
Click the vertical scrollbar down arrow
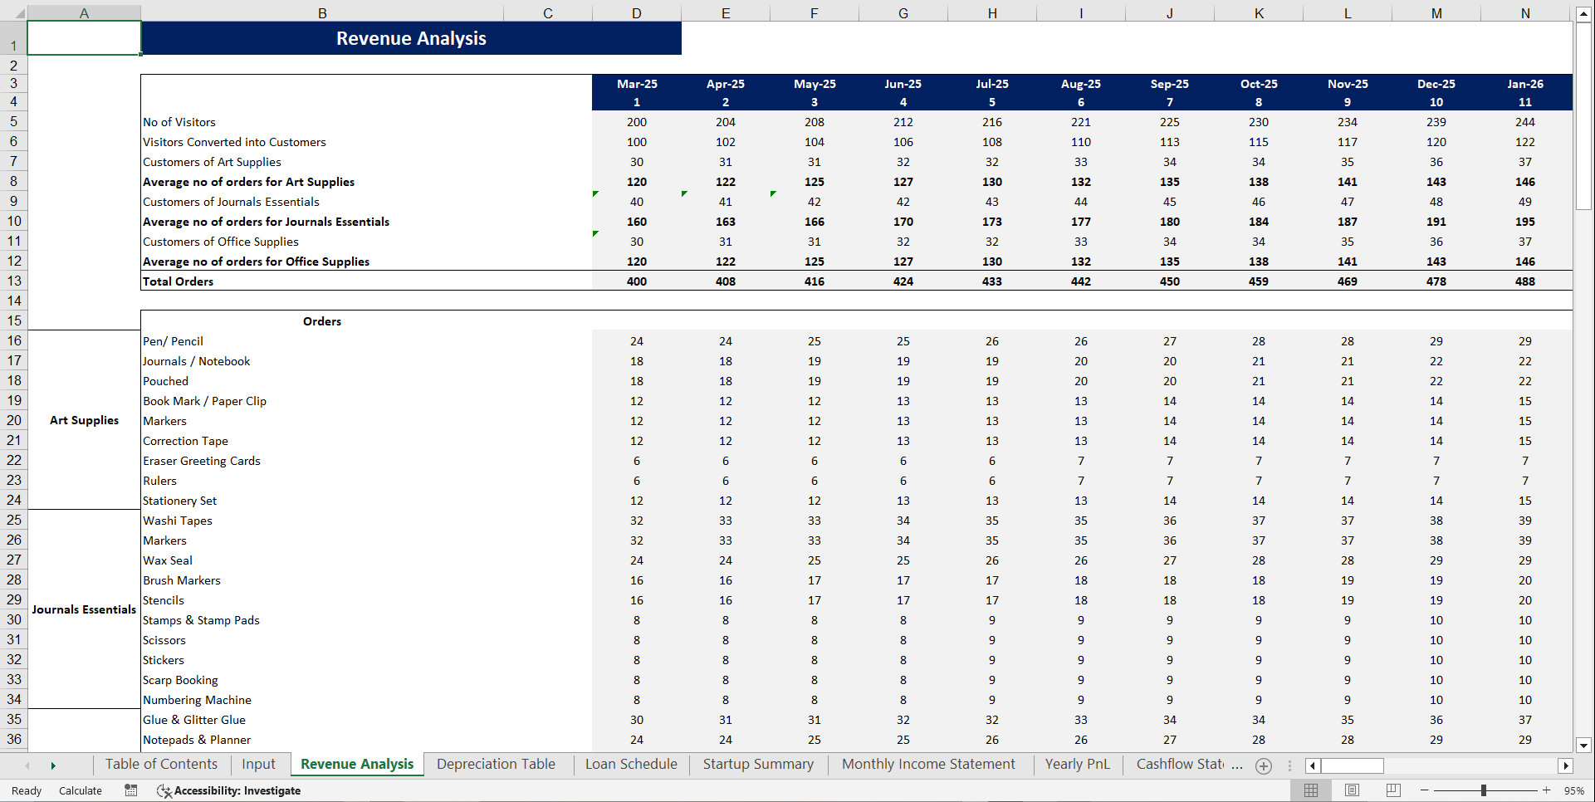pos(1583,745)
